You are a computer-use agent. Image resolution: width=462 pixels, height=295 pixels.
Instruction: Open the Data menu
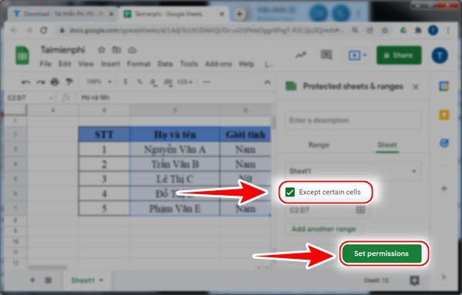tap(165, 64)
